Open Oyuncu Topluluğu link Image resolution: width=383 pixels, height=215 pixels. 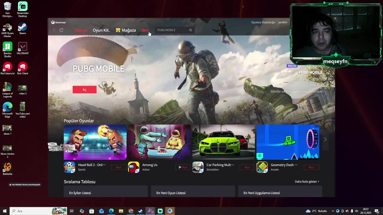click(x=263, y=22)
